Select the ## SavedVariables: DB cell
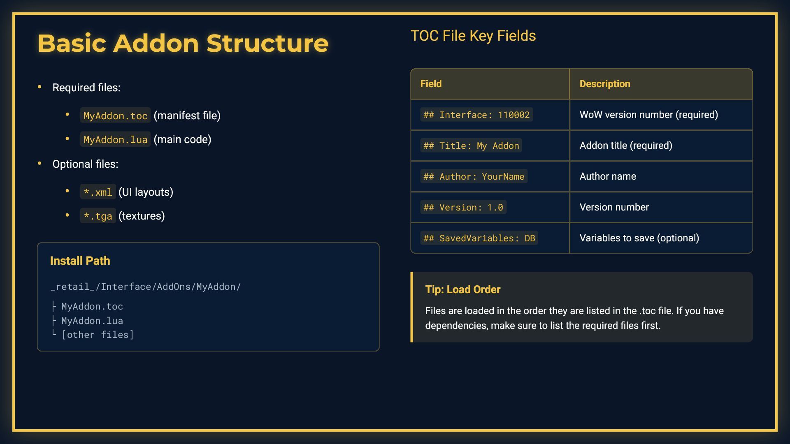The width and height of the screenshot is (790, 444). click(x=490, y=238)
